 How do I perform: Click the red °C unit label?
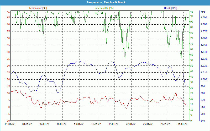point(8,12)
